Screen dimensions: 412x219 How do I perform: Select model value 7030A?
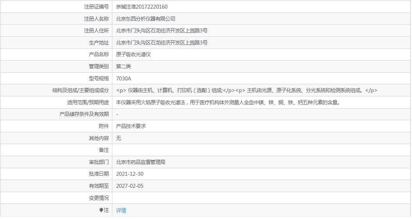[x=124, y=78]
